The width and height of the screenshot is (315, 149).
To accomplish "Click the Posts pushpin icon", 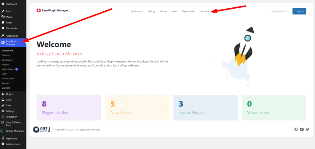I will [x=3, y=11].
